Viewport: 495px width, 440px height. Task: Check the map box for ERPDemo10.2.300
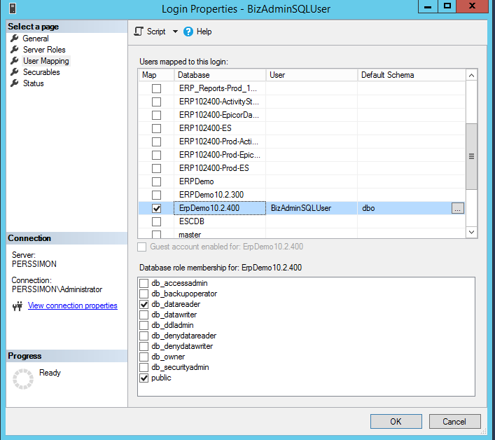156,195
